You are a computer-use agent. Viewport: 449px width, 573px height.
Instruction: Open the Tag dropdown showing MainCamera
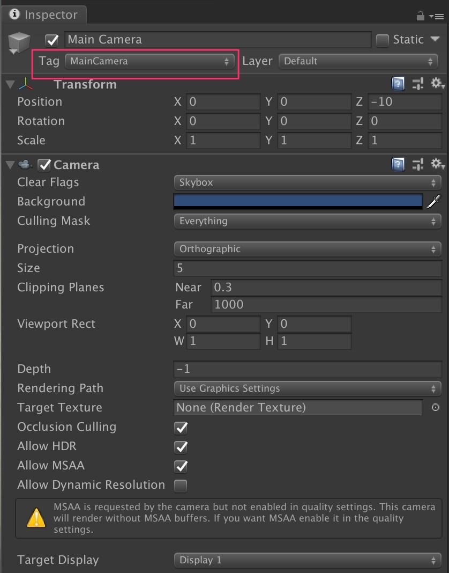pyautogui.click(x=149, y=61)
